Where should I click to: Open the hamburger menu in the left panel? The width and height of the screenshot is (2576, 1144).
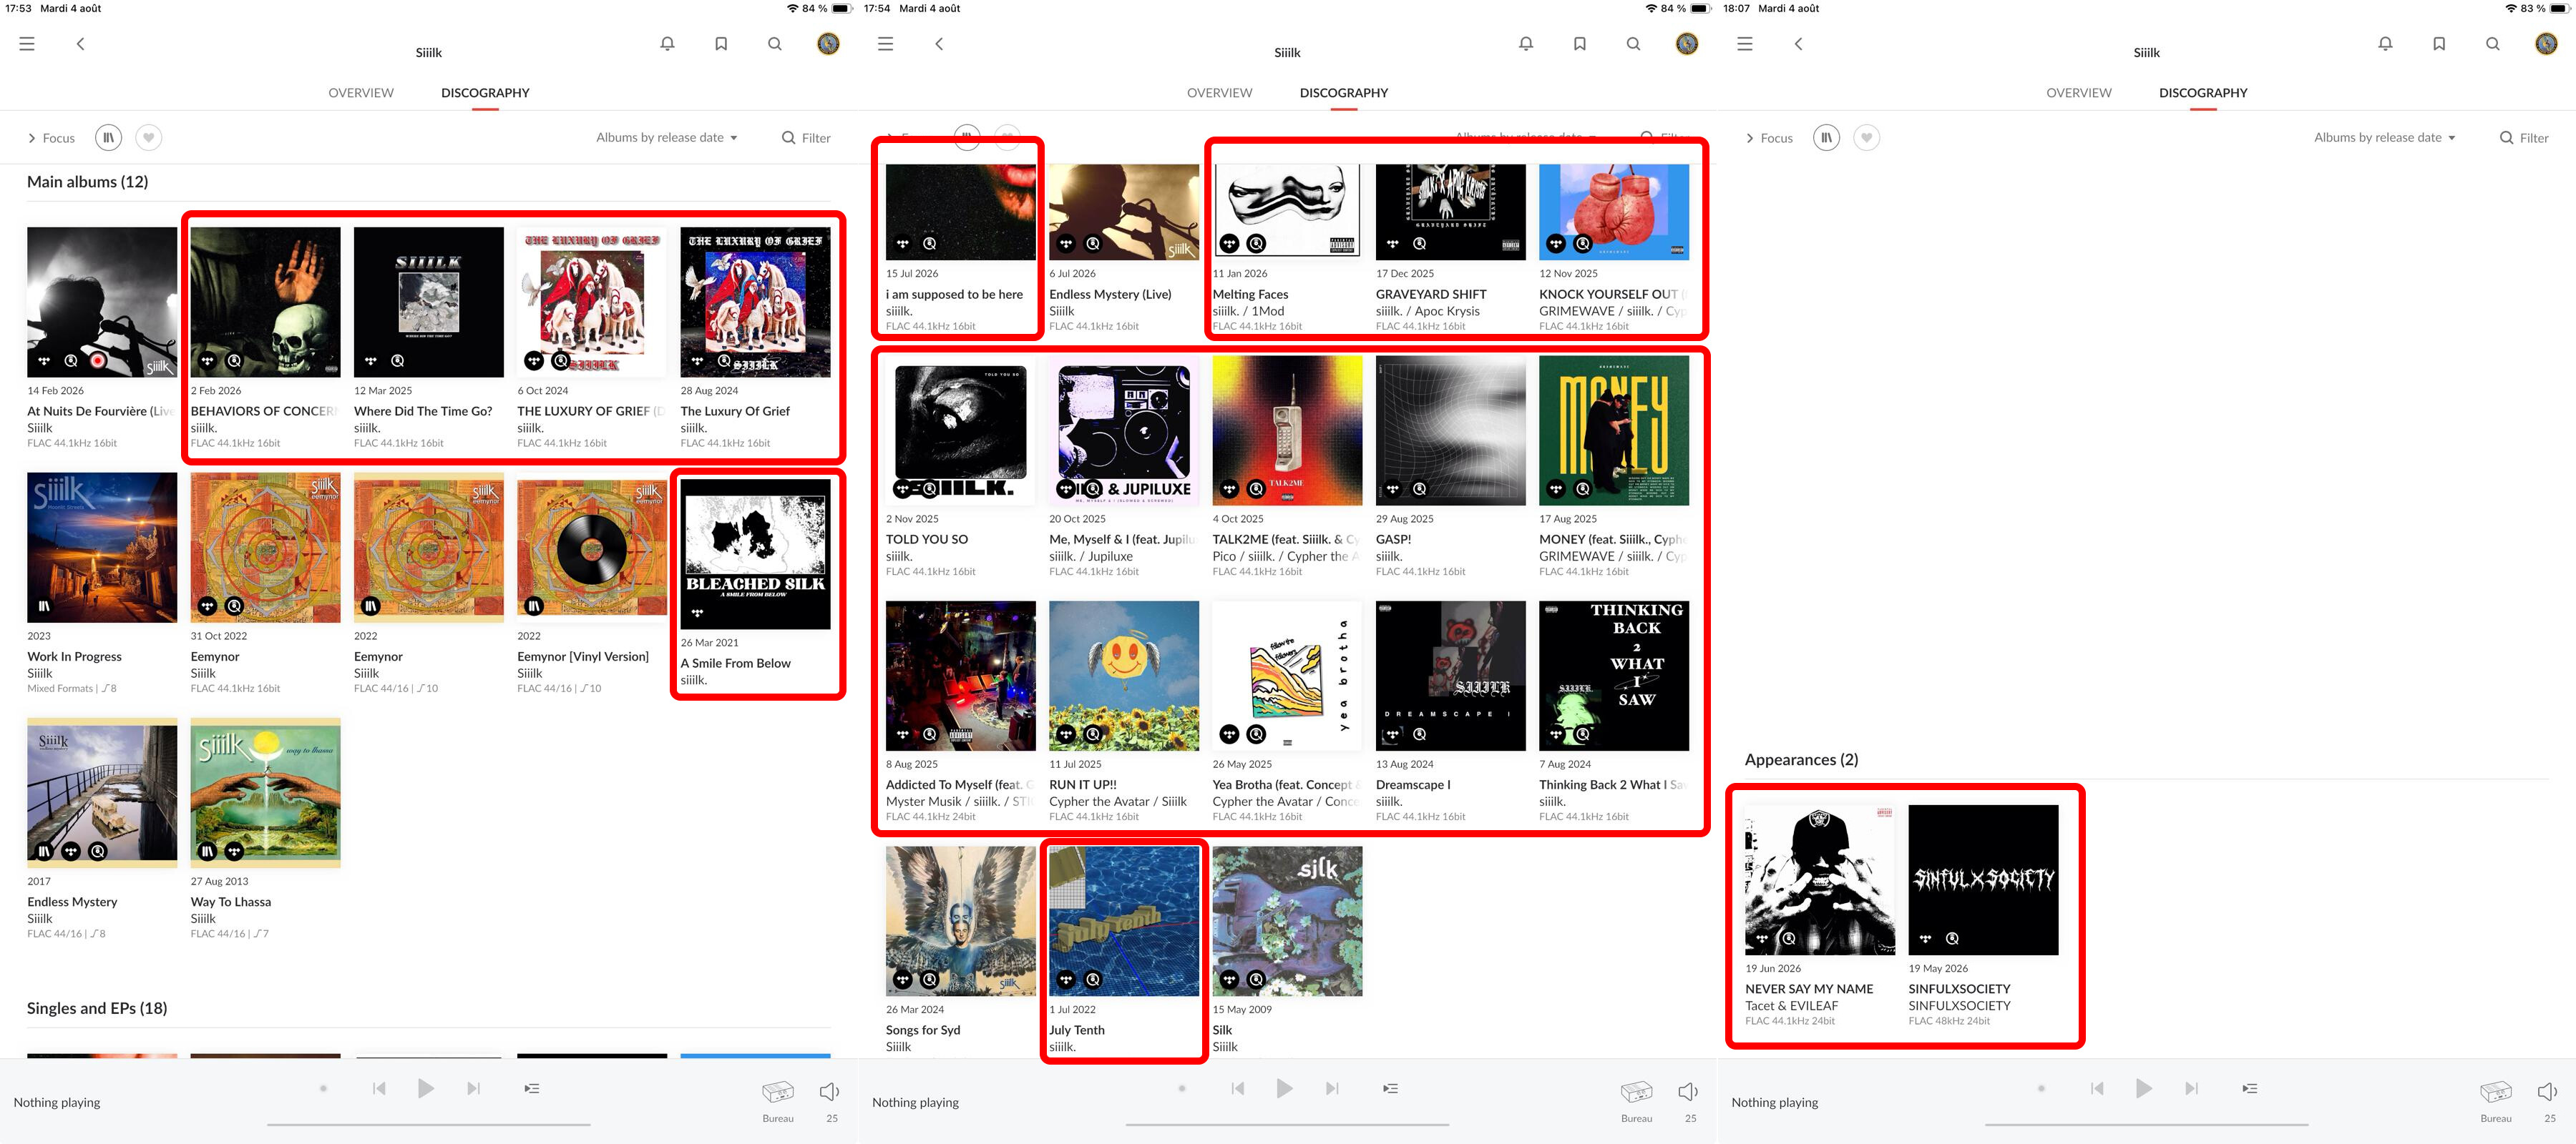pos(27,44)
